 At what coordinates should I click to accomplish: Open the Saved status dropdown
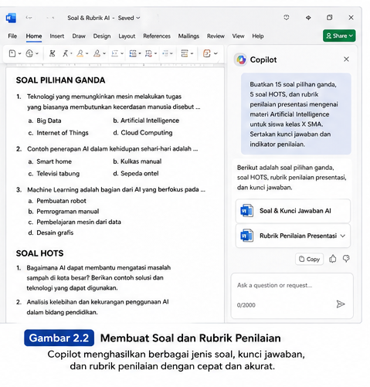coord(129,18)
